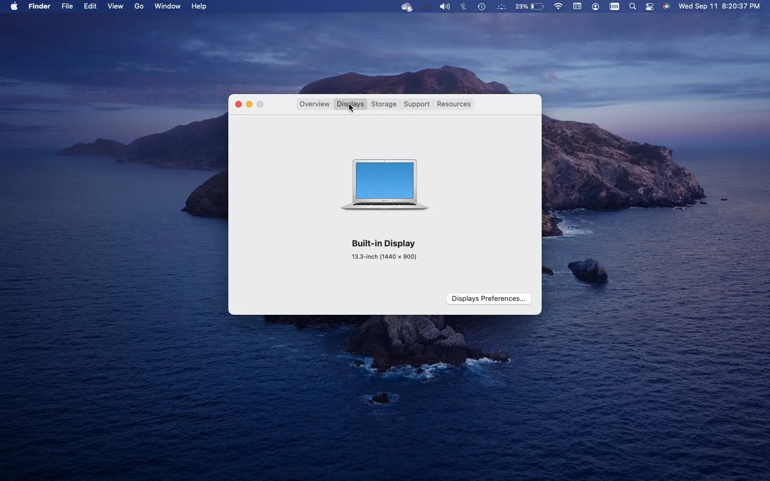Click the iCloud sync status icon
The width and height of the screenshot is (770, 481).
pos(406,6)
